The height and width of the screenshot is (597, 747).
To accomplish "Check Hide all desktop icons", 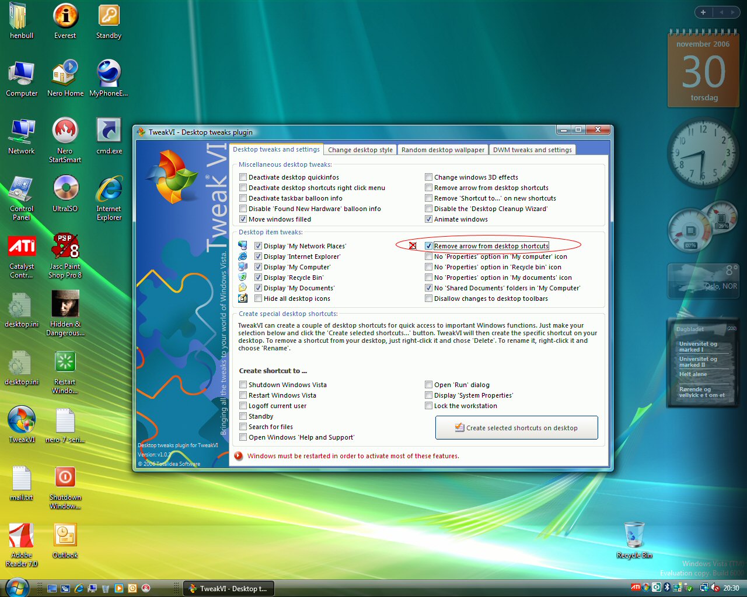I will [x=259, y=298].
